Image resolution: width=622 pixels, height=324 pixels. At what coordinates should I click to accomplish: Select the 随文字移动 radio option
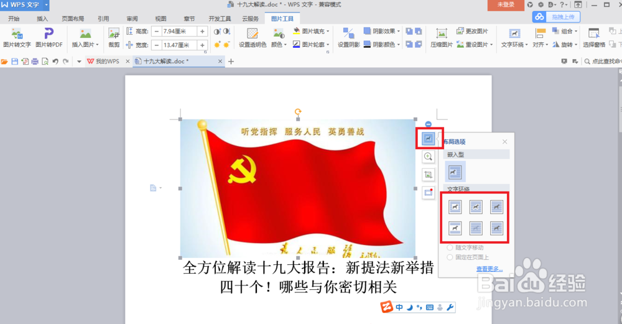[466, 248]
